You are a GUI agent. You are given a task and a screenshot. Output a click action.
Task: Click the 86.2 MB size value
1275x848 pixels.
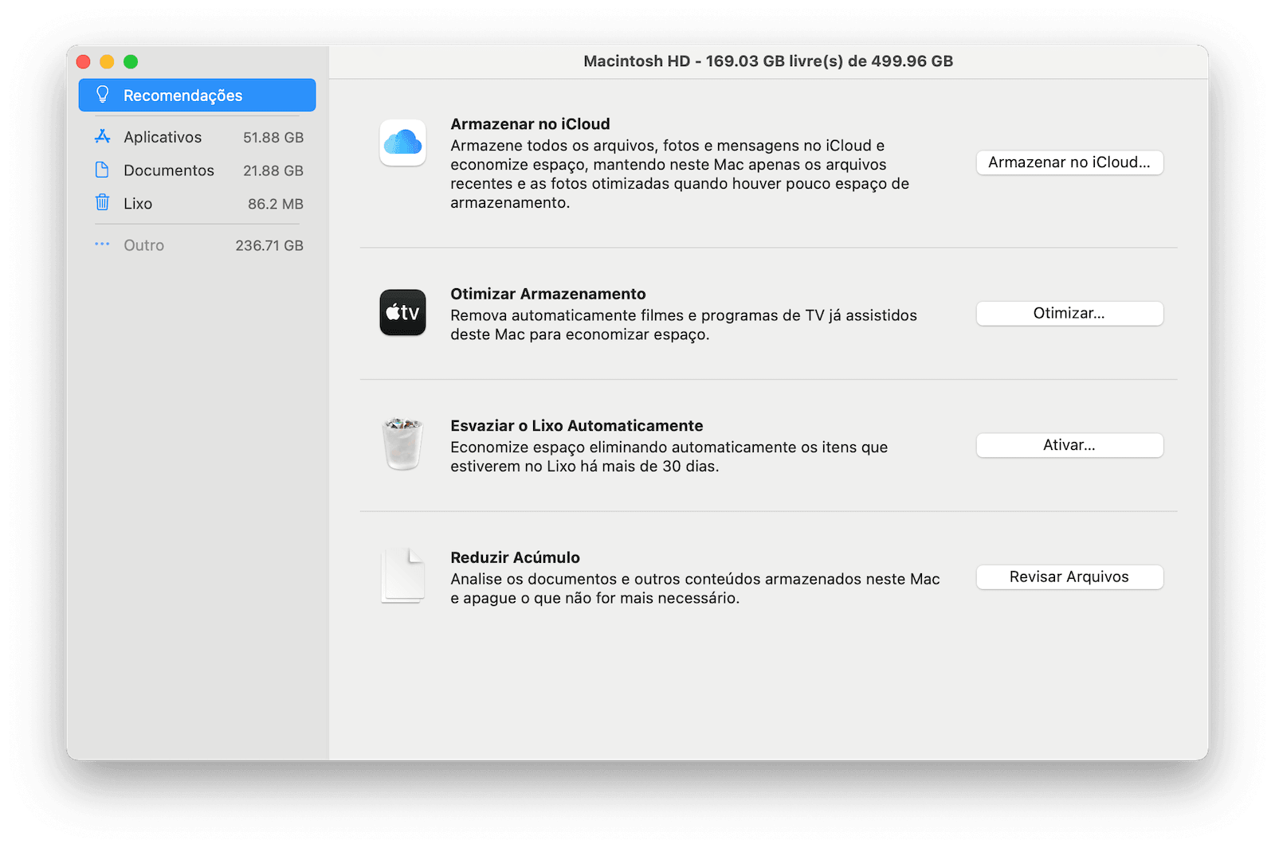(276, 204)
